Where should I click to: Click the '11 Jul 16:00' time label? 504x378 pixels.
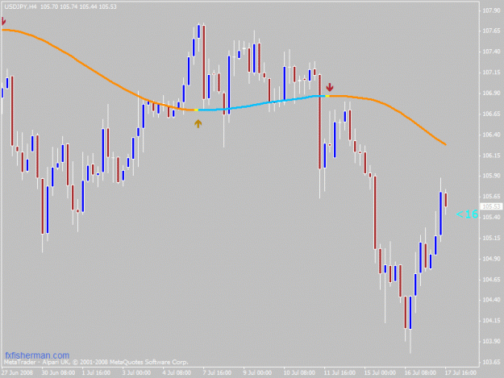click(x=339, y=372)
